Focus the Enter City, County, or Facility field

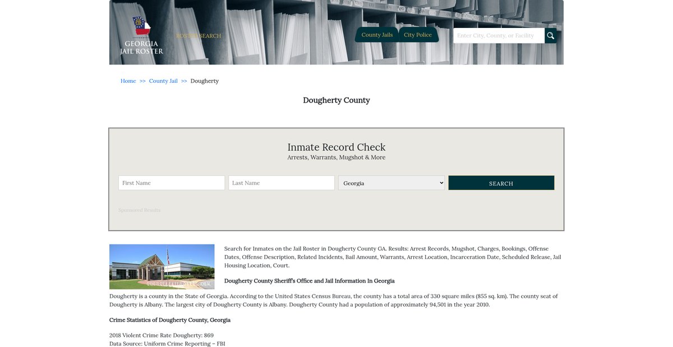499,36
